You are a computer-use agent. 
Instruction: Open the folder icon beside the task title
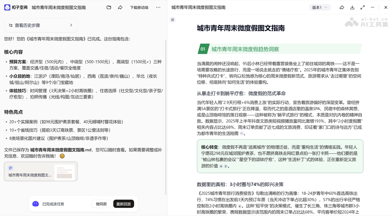click(109, 7)
